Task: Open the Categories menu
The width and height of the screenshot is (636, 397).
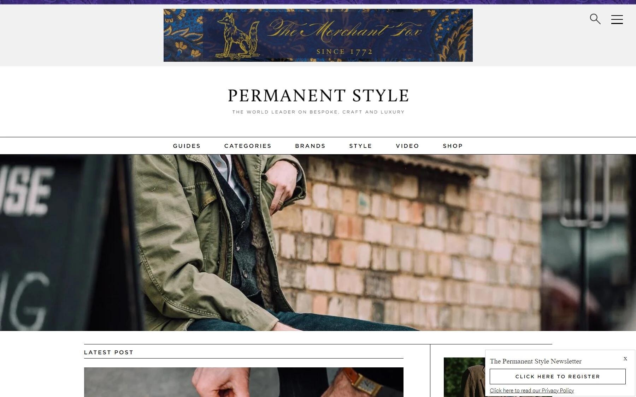Action: 248,146
